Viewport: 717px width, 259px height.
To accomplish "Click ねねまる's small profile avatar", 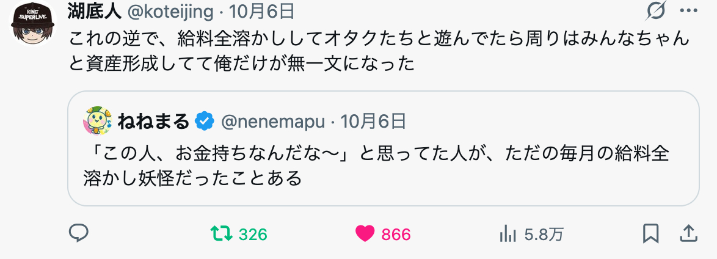I will (96, 121).
